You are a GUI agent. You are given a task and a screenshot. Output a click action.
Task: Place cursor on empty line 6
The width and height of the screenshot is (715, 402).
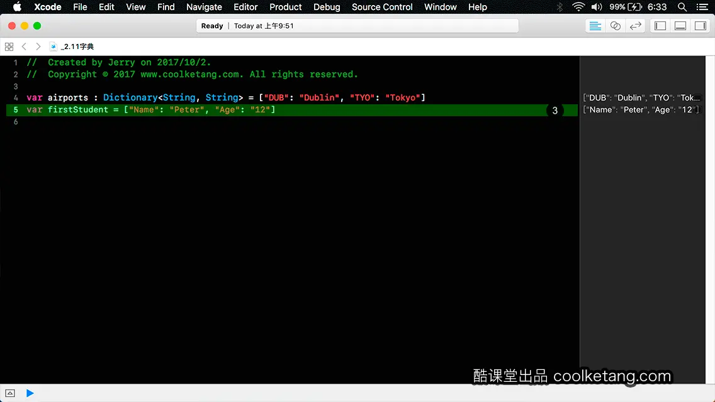coord(292,122)
